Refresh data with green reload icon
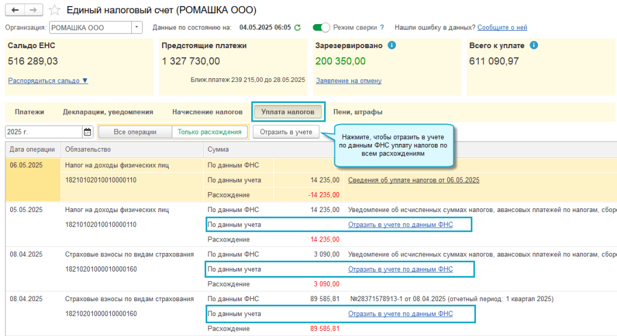The width and height of the screenshot is (617, 336). click(x=297, y=28)
